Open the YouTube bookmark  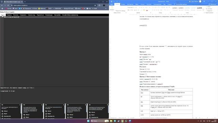pos(9,9)
